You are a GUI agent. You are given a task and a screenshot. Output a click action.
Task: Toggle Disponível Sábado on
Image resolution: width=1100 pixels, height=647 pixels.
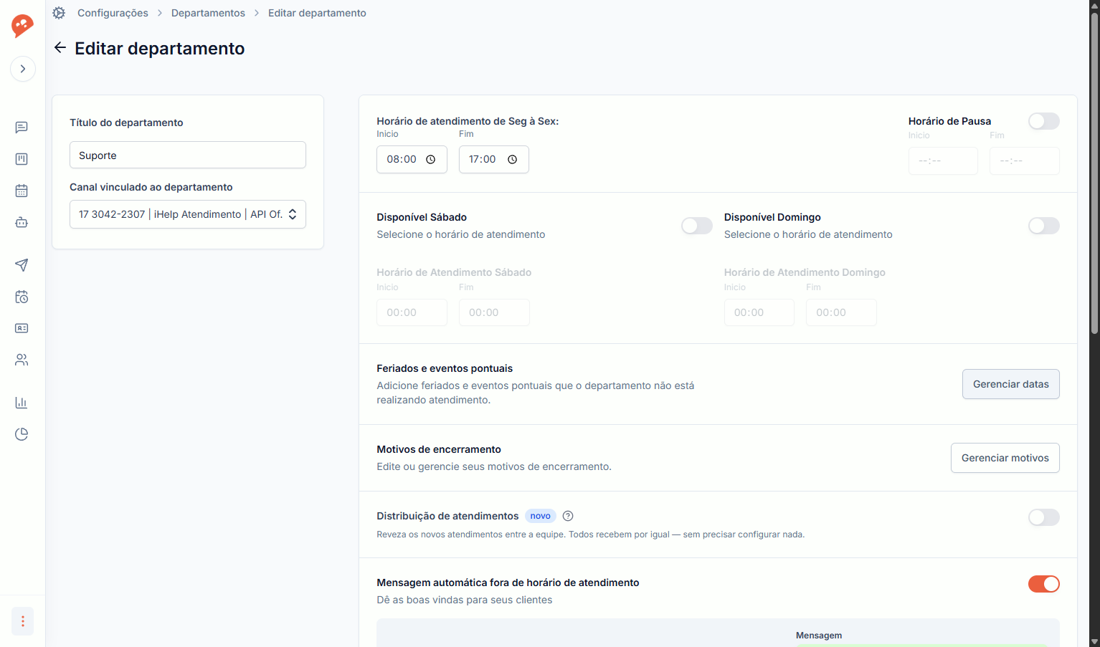pos(697,226)
